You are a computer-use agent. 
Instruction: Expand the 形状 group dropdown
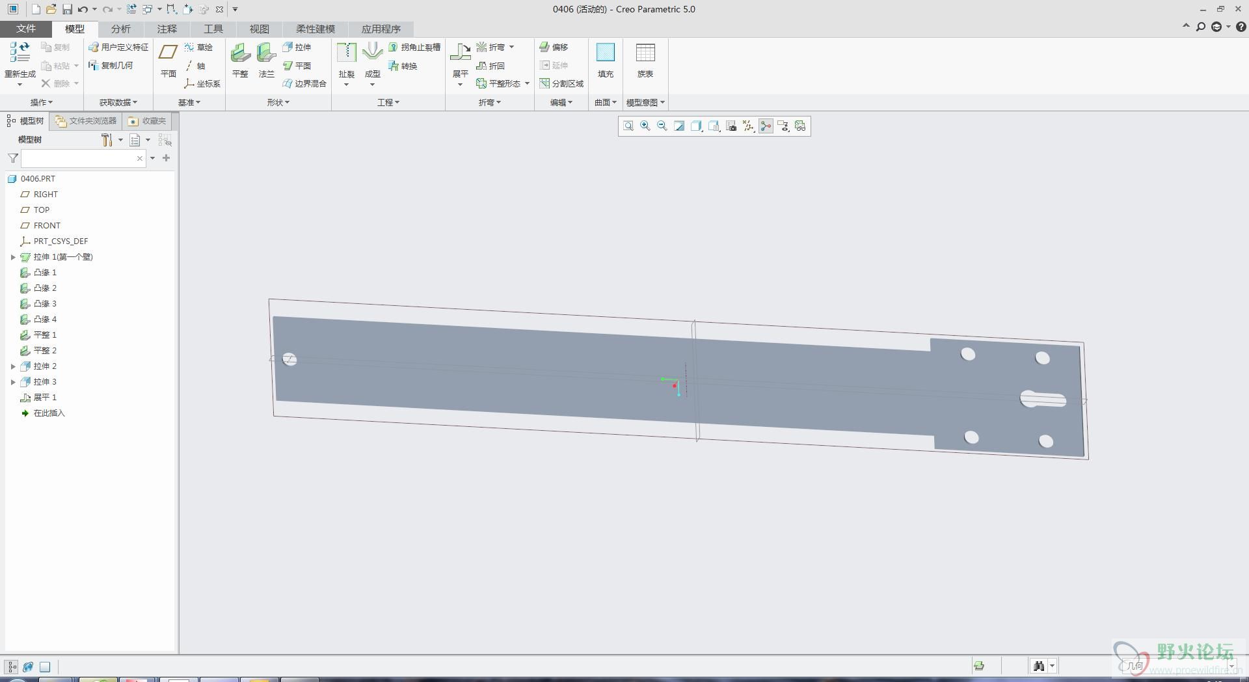(278, 102)
